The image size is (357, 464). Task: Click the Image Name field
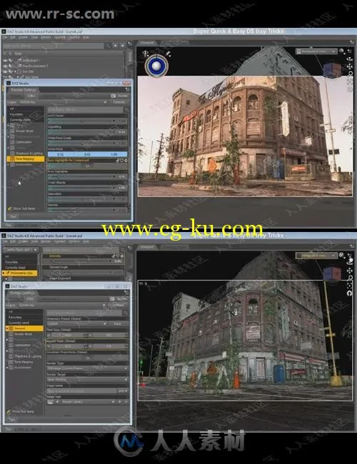pos(81,391)
